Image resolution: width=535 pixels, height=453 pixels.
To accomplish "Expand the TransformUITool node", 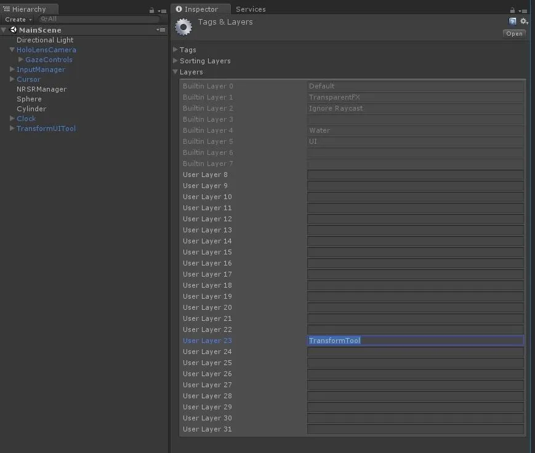I will click(12, 128).
